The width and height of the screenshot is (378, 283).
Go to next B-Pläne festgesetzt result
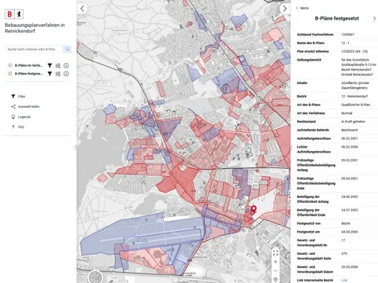point(374,19)
